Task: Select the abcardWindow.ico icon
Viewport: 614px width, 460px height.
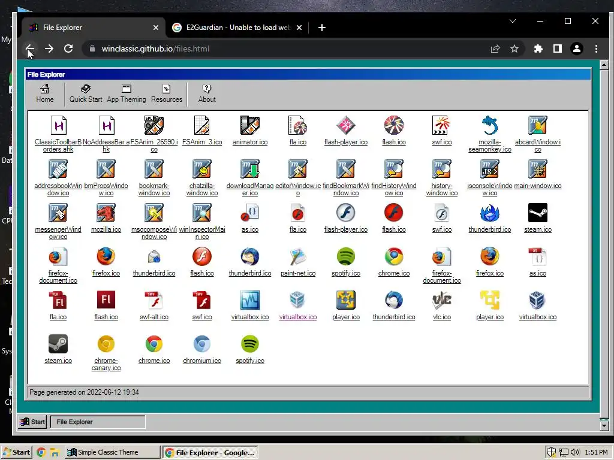Action: 538,126
